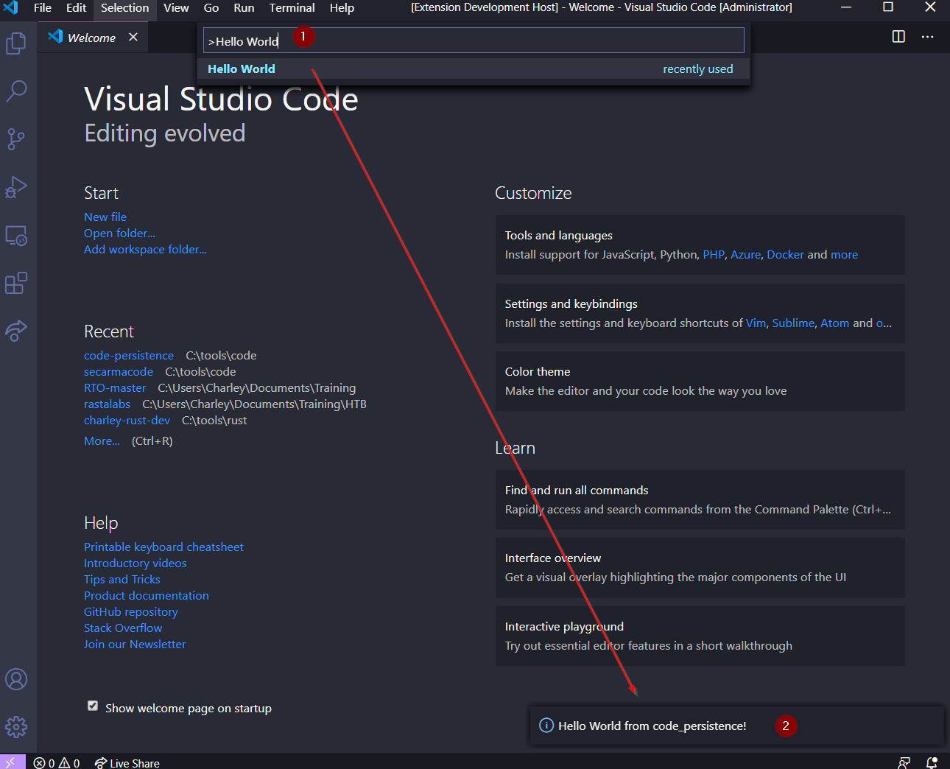The height and width of the screenshot is (769, 950).
Task: Click the command palette input field
Action: (474, 41)
